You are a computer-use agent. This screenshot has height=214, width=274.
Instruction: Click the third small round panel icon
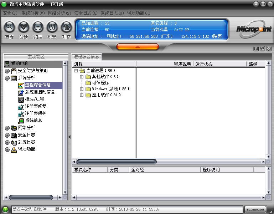point(269,49)
